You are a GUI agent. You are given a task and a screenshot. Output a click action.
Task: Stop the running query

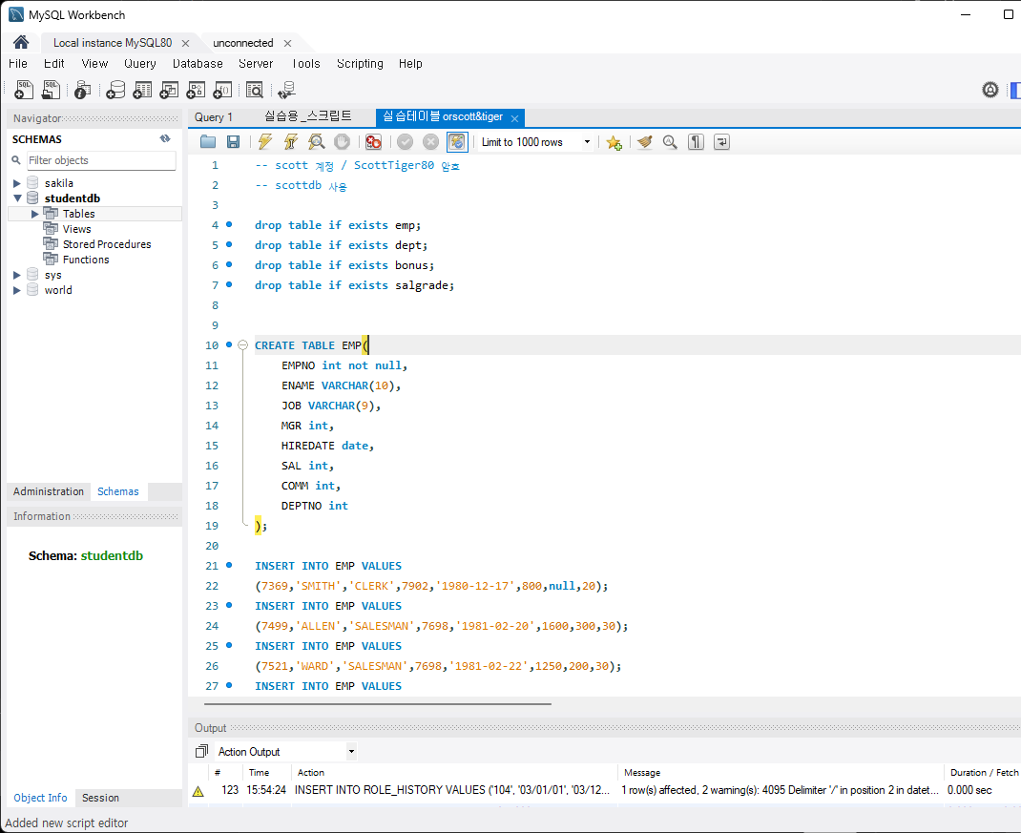coord(342,141)
